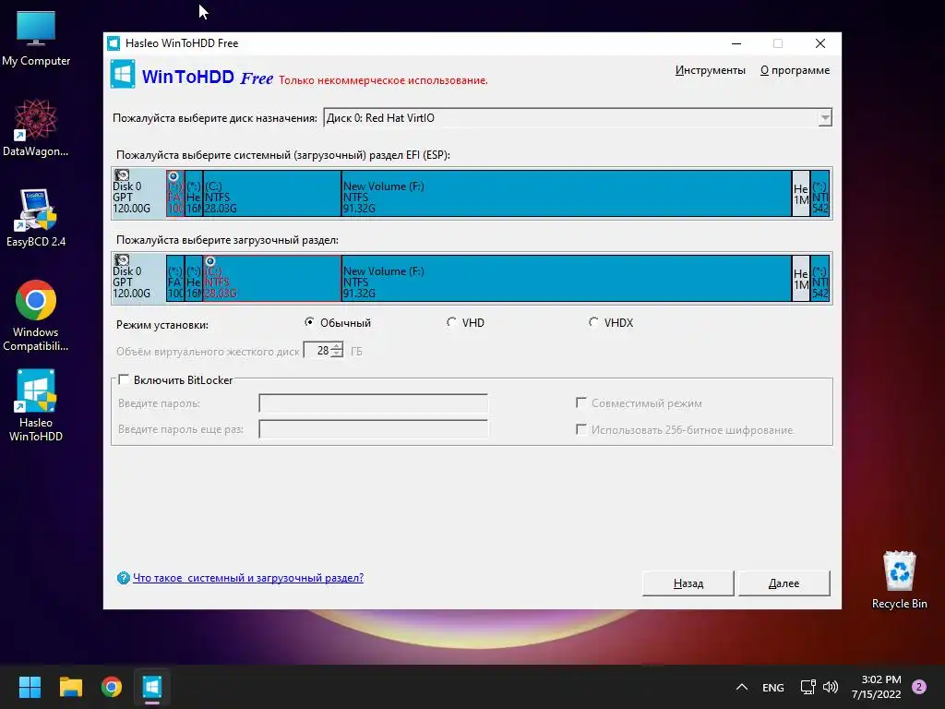Select last 542 partition in boot row
Viewport: 945px width, 709px height.
tap(819, 278)
